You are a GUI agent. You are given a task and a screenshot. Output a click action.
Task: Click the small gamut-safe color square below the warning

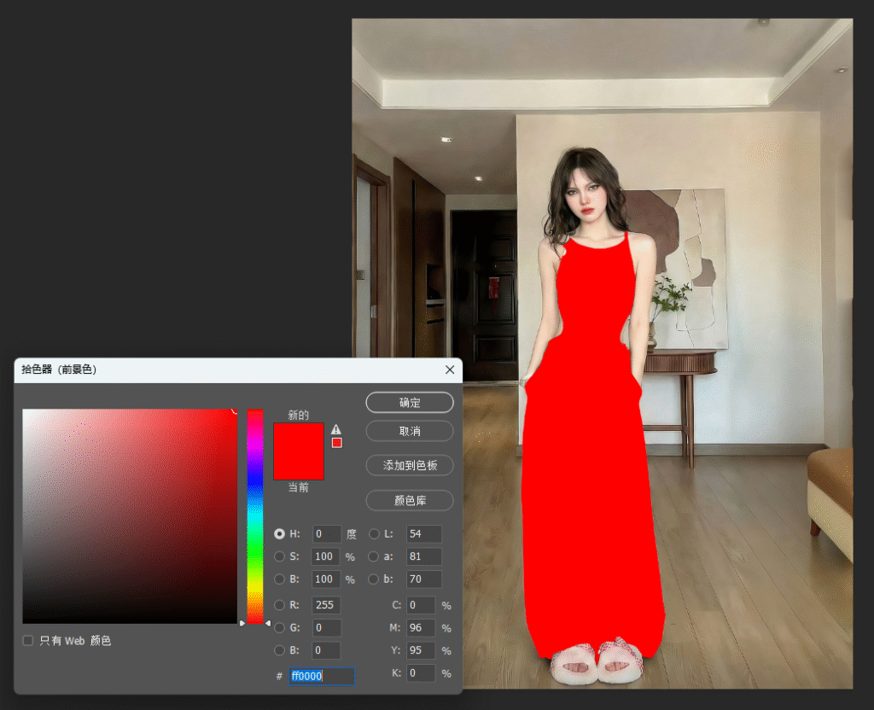pos(336,442)
